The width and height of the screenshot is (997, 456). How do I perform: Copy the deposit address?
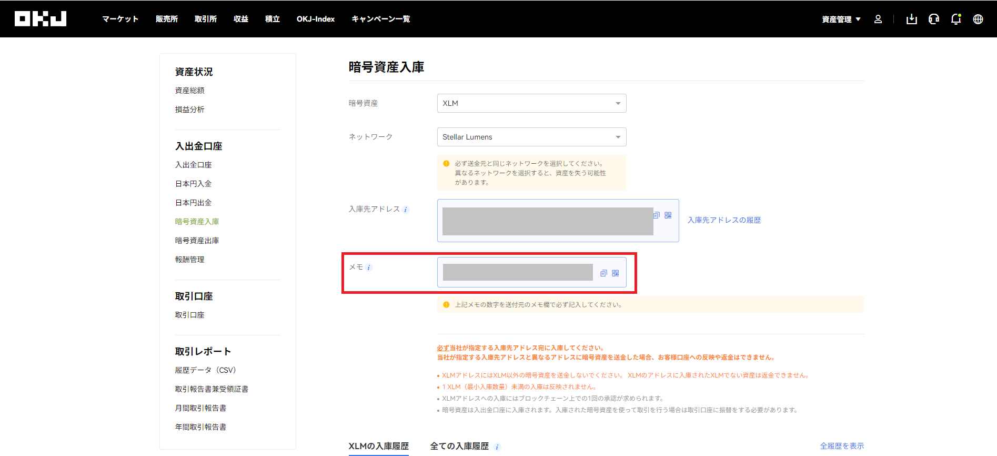point(657,215)
